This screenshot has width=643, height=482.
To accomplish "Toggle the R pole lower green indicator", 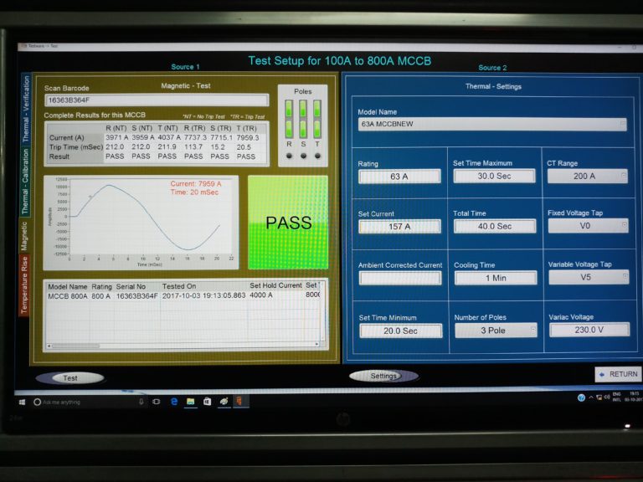I will point(289,129).
